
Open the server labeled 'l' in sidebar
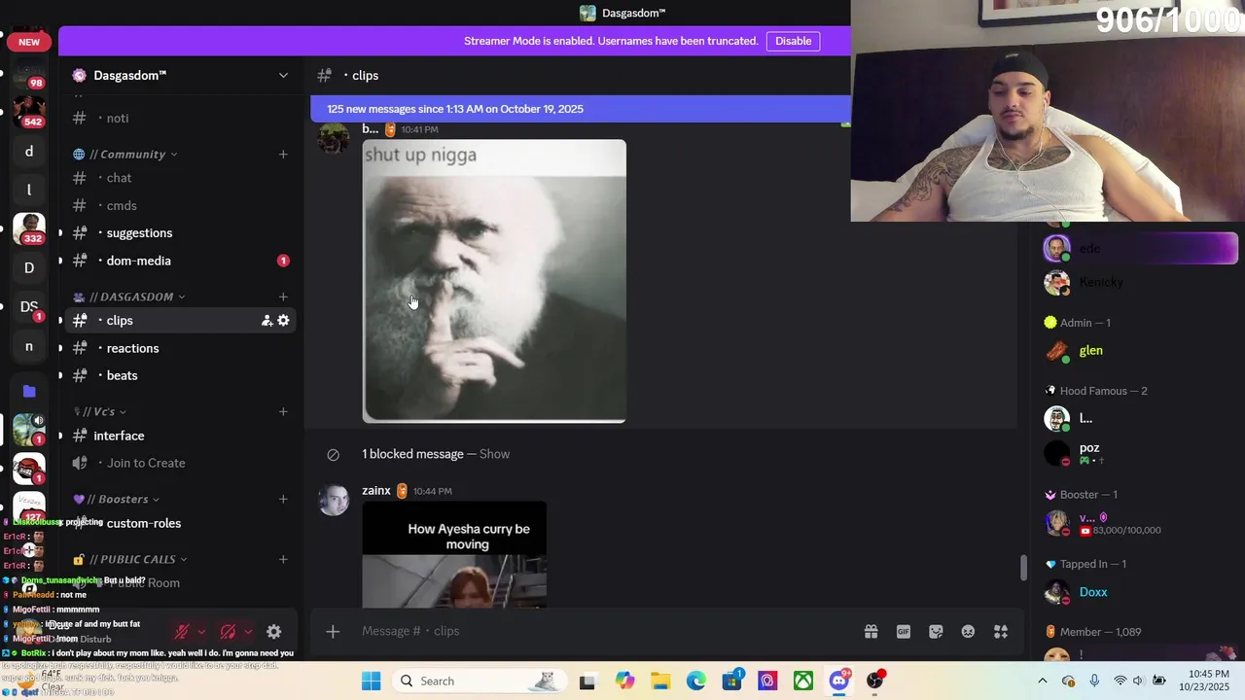tap(28, 190)
